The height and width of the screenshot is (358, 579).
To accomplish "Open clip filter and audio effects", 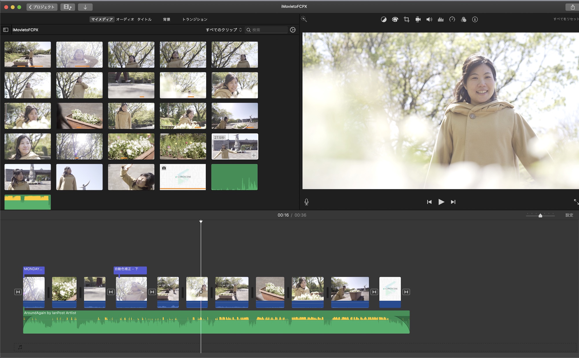I will [x=463, y=19].
